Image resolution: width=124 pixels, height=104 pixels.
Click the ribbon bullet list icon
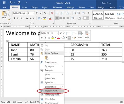57,13
